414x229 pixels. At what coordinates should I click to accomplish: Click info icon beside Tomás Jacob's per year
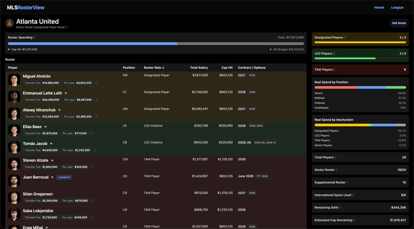click(95, 150)
